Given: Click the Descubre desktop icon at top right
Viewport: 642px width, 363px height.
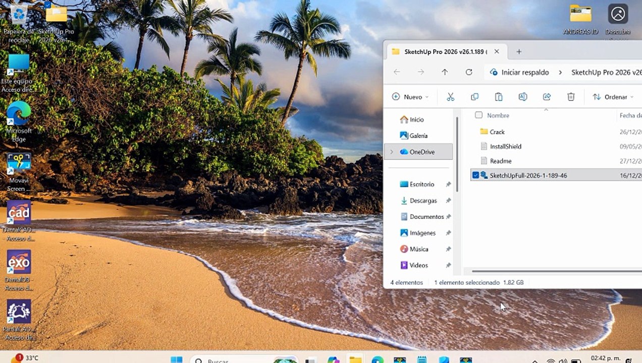Looking at the screenshot, I should pyautogui.click(x=618, y=20).
